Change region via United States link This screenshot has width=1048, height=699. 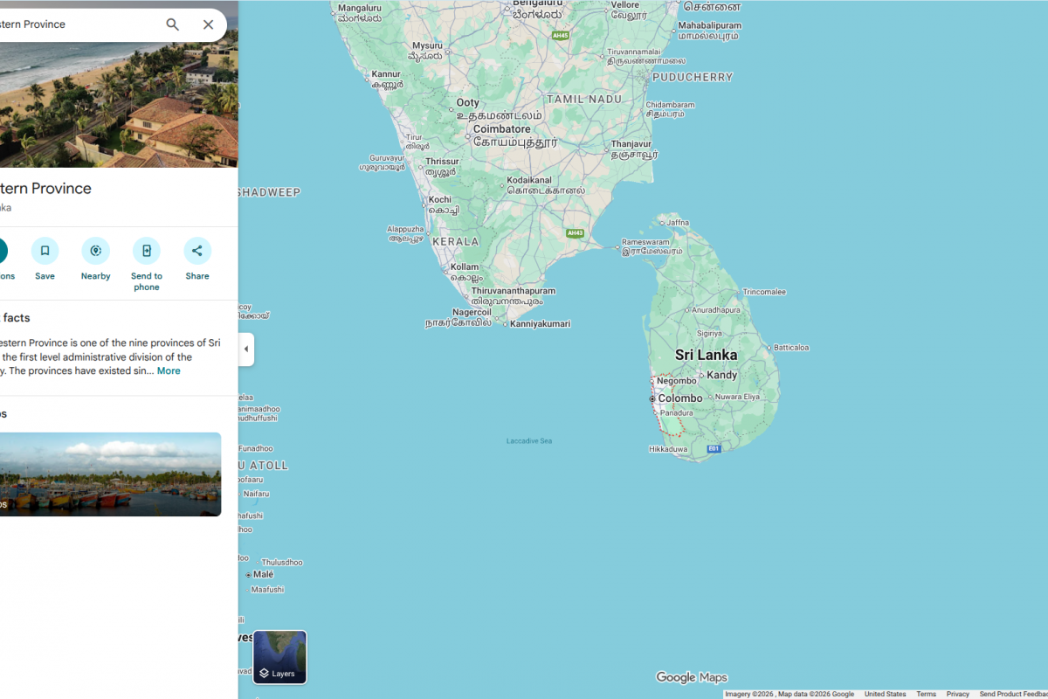click(x=885, y=694)
